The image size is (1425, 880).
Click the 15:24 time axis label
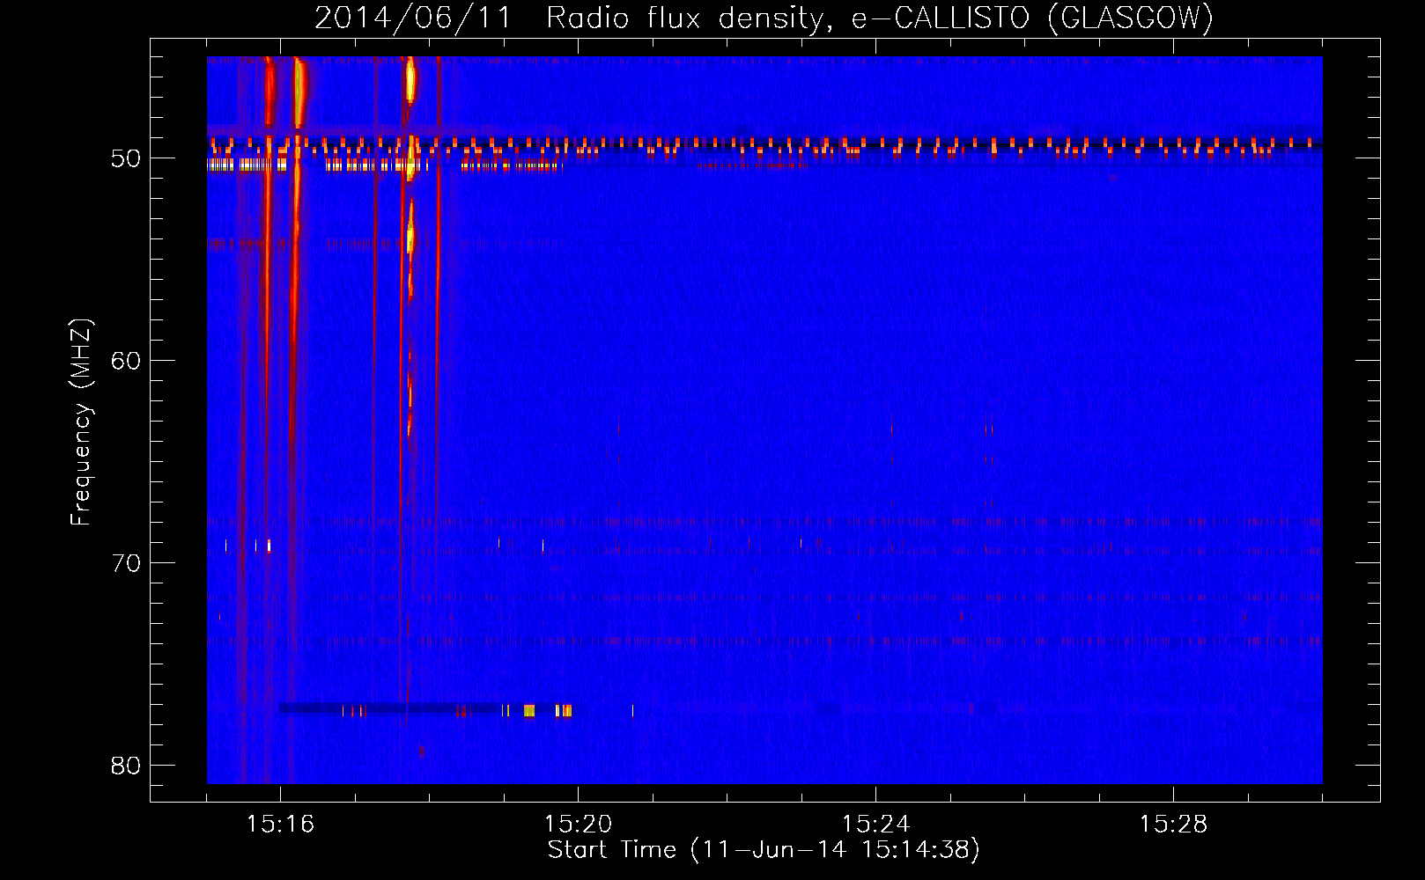(x=875, y=825)
